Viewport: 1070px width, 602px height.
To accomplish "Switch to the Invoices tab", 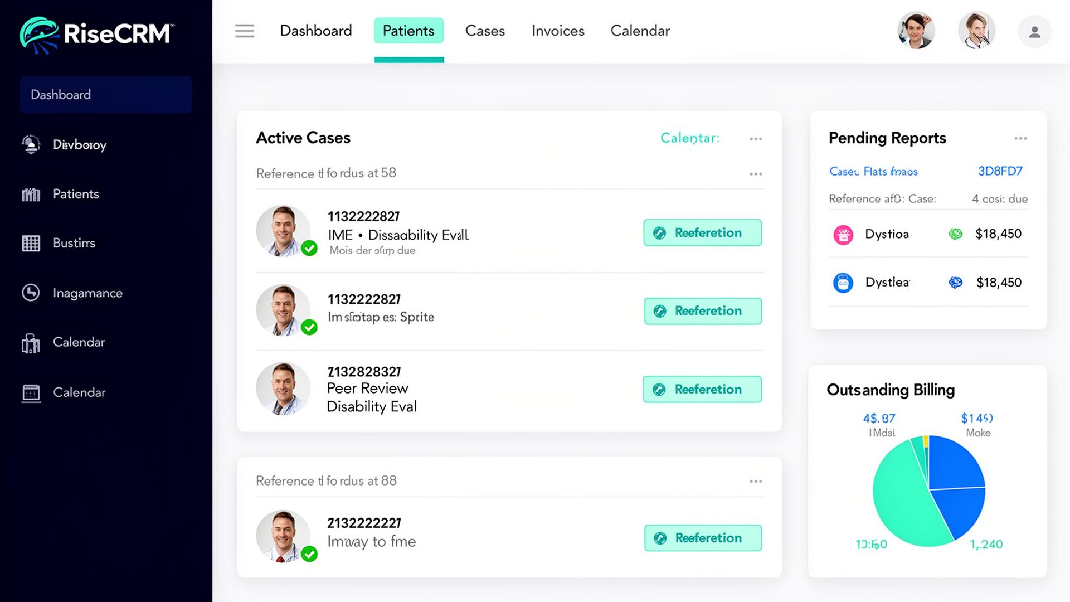I will [558, 31].
